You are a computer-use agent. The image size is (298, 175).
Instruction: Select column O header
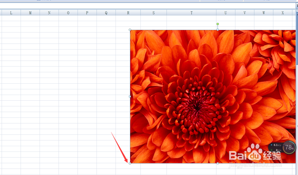pos(68,13)
